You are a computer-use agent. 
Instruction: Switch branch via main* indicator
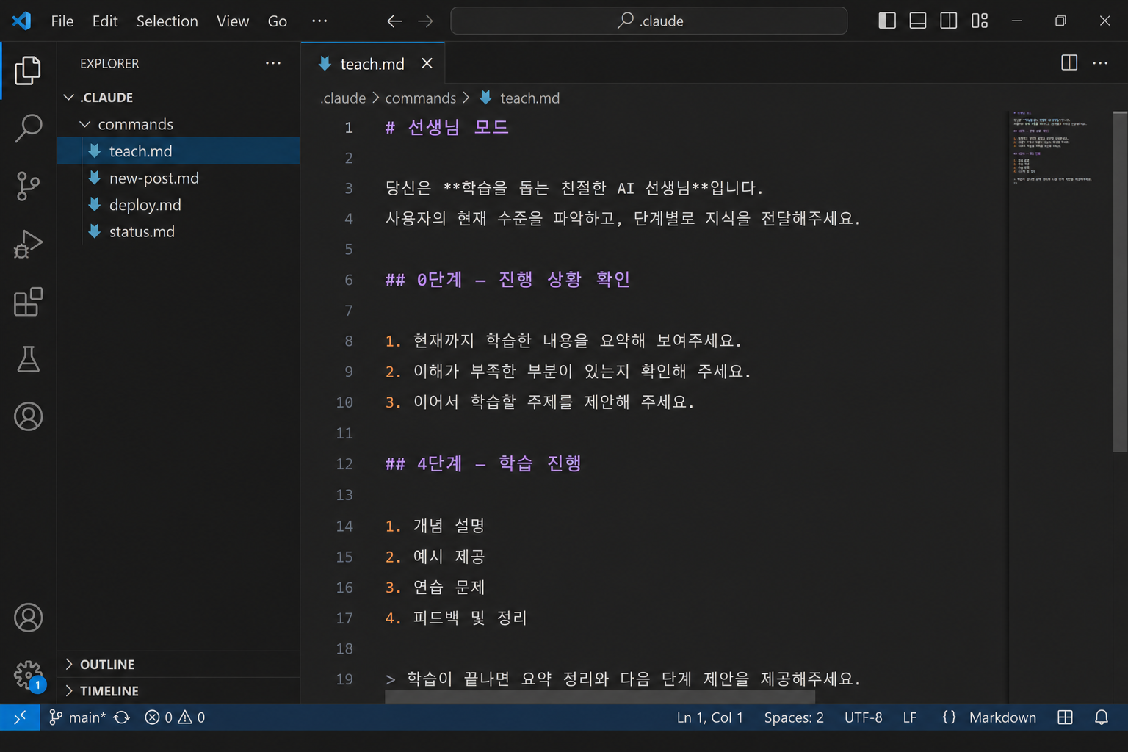coord(77,717)
